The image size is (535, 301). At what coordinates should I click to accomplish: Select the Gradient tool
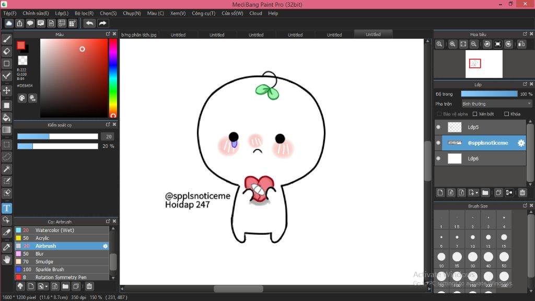(6, 130)
